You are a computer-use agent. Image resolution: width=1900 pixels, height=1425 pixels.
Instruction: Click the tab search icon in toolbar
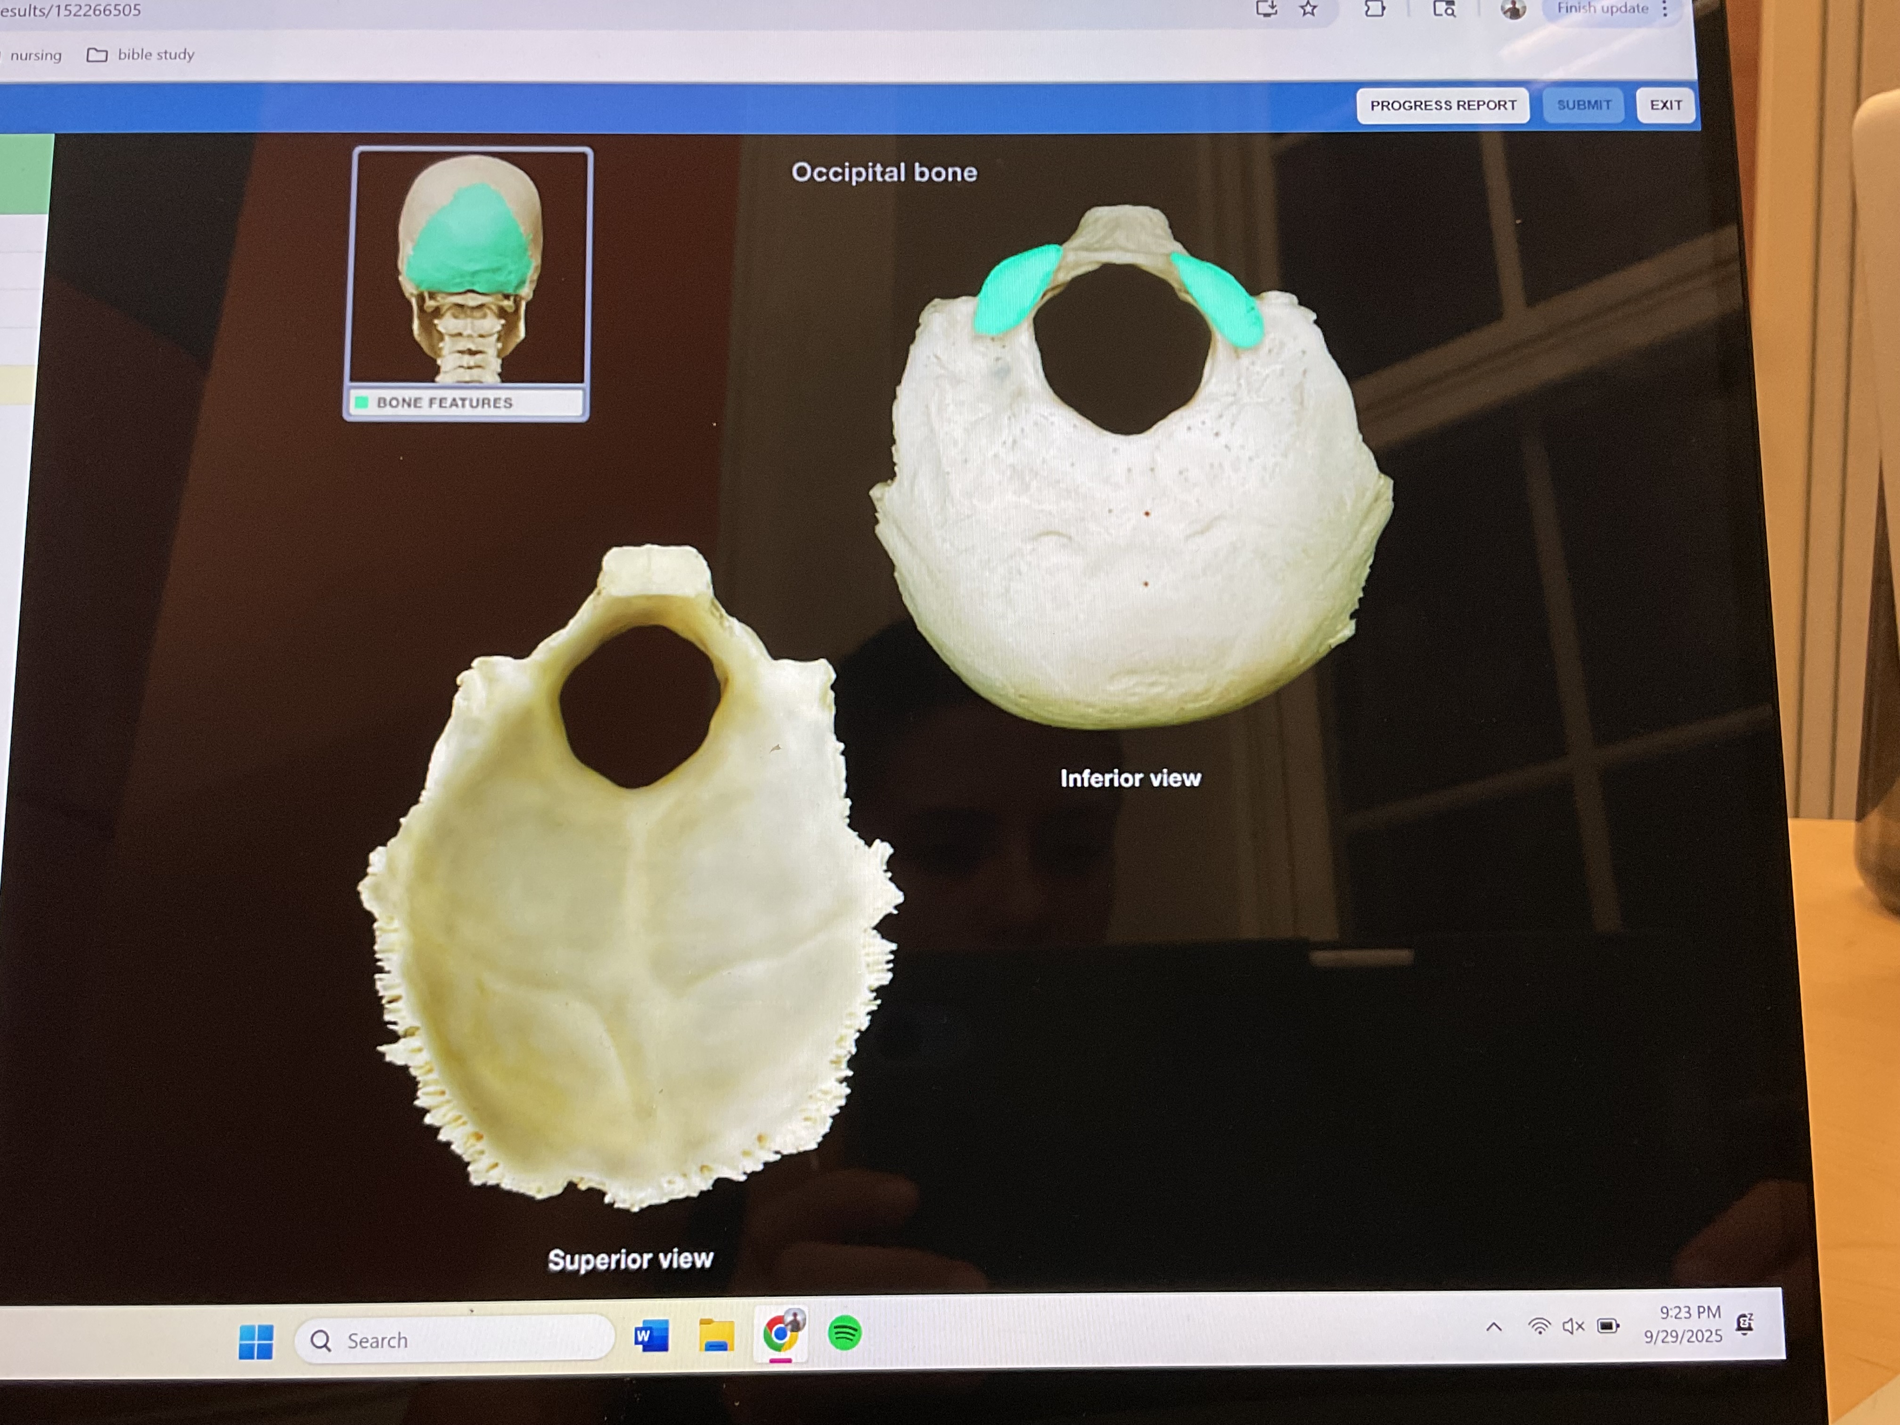click(1444, 9)
